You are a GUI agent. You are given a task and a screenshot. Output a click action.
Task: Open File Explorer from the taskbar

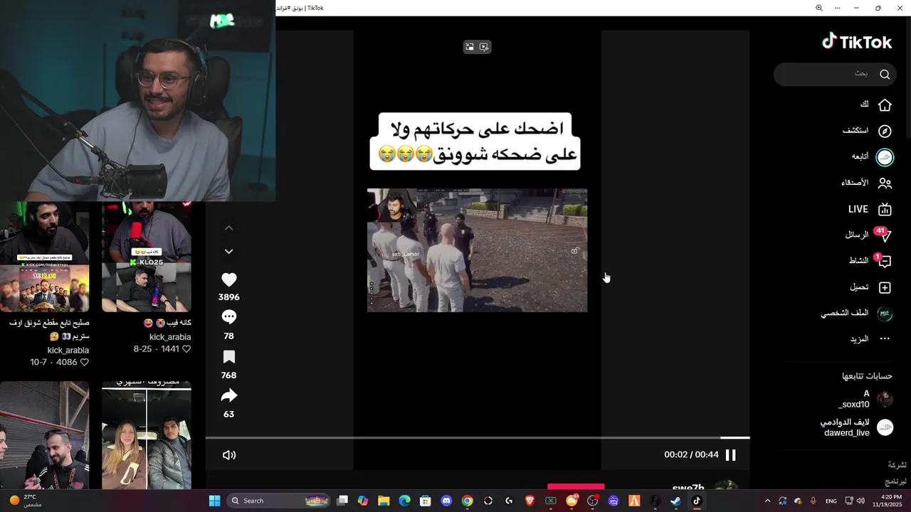point(384,501)
